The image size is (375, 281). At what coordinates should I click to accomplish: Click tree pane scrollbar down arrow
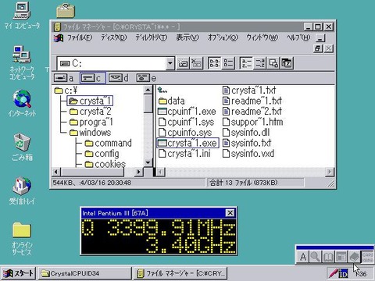tap(148, 163)
